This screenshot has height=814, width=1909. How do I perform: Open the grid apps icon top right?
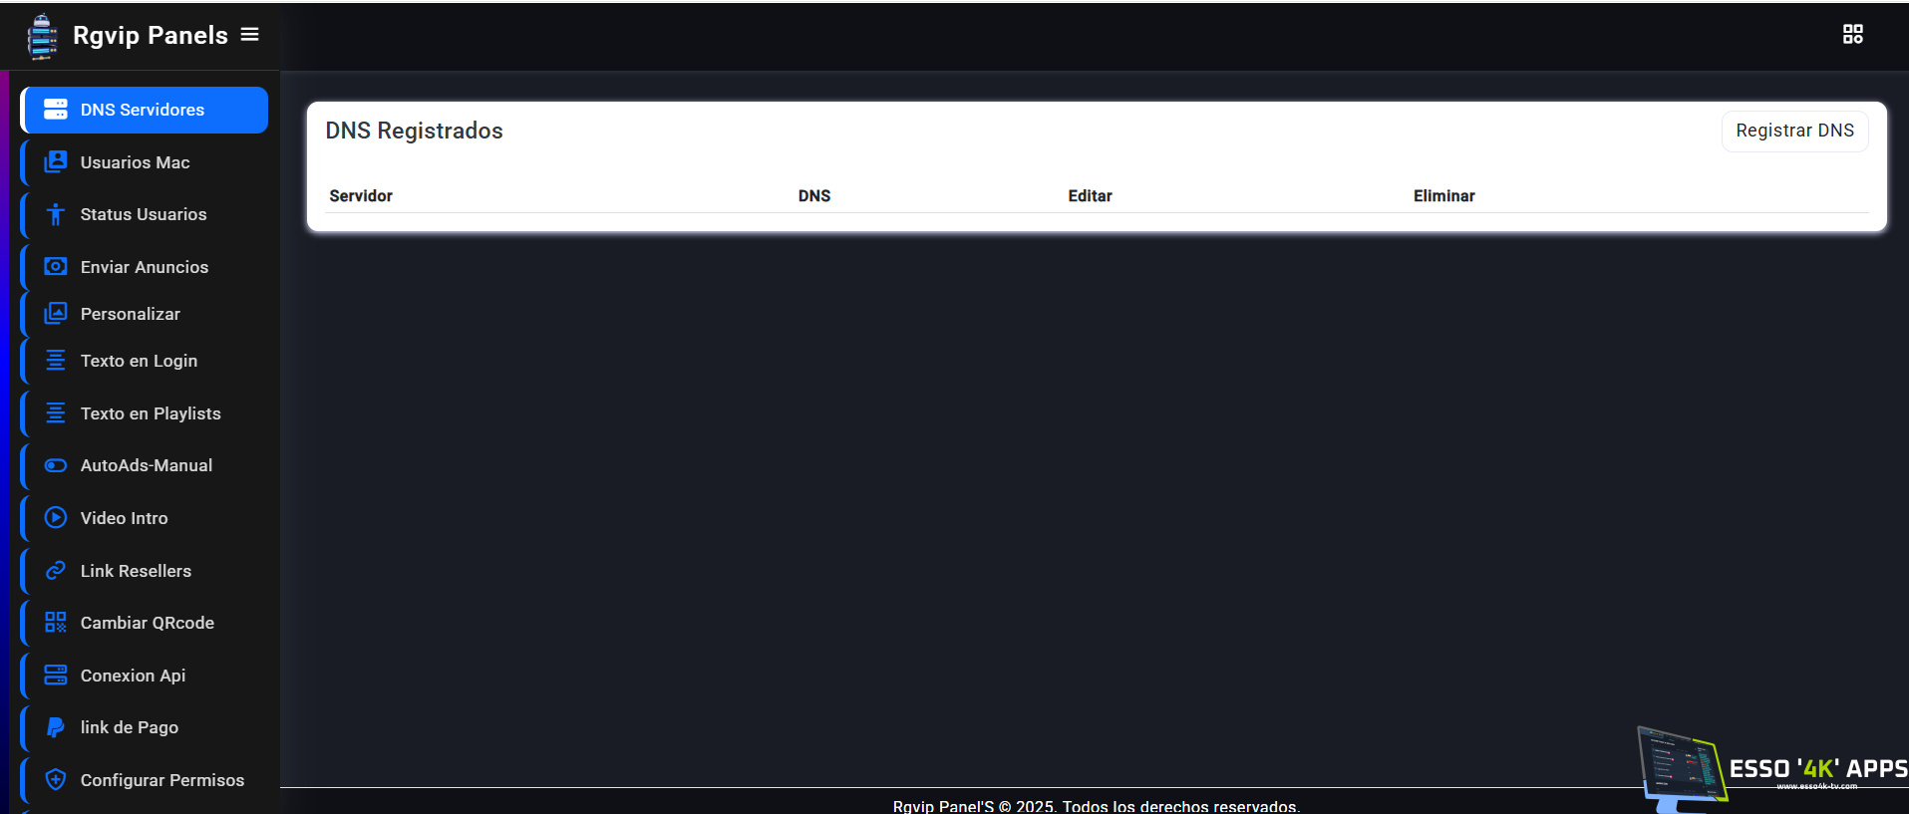(x=1852, y=35)
